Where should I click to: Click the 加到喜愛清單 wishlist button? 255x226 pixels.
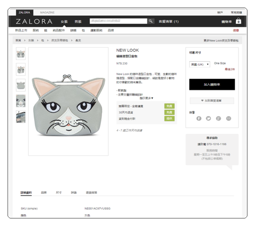click(x=212, y=101)
